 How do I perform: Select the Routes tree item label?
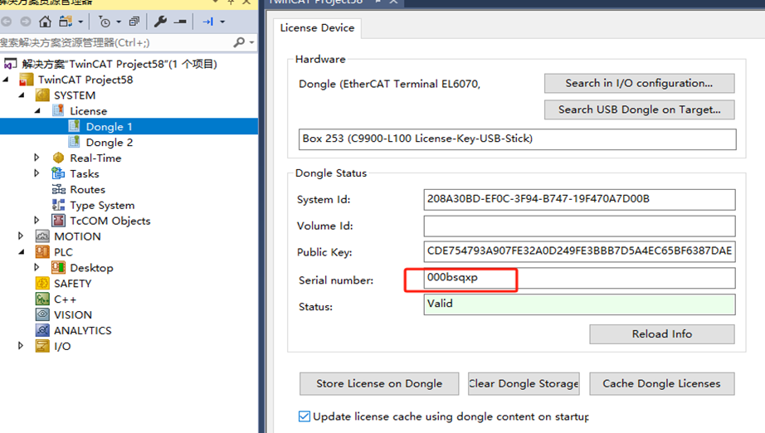click(87, 189)
